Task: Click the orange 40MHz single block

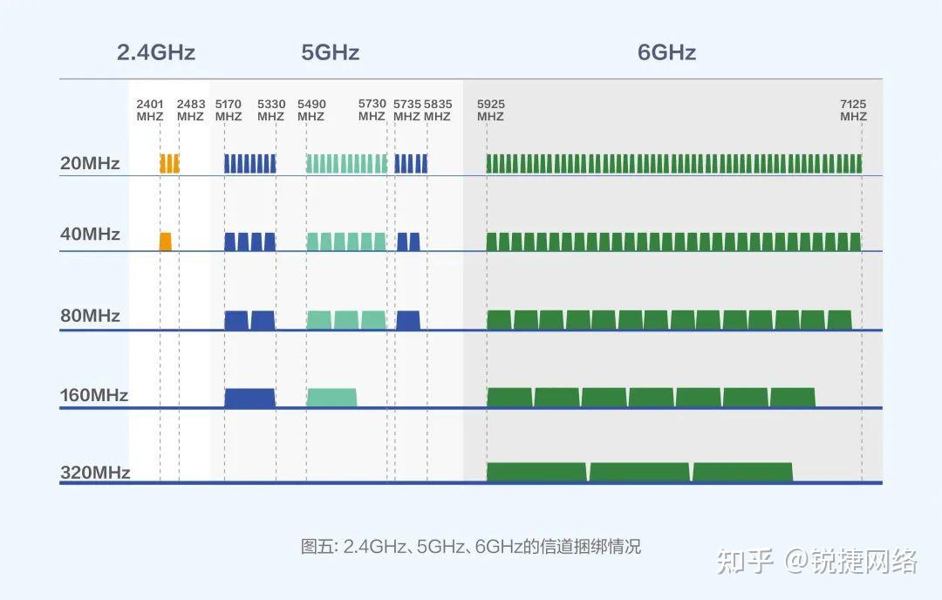Action: 164,238
